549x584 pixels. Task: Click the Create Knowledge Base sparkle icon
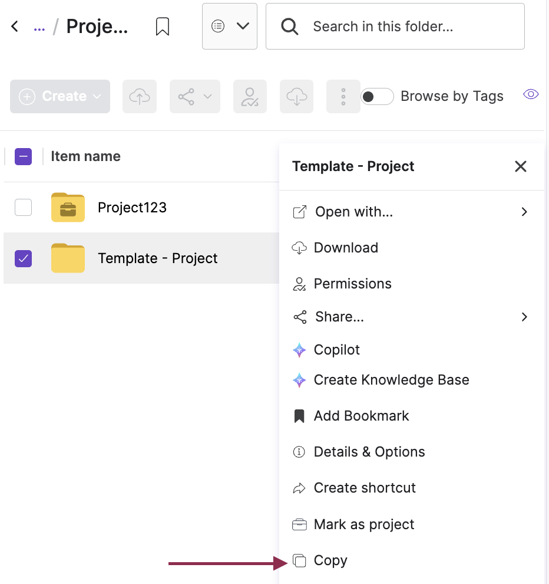(299, 380)
